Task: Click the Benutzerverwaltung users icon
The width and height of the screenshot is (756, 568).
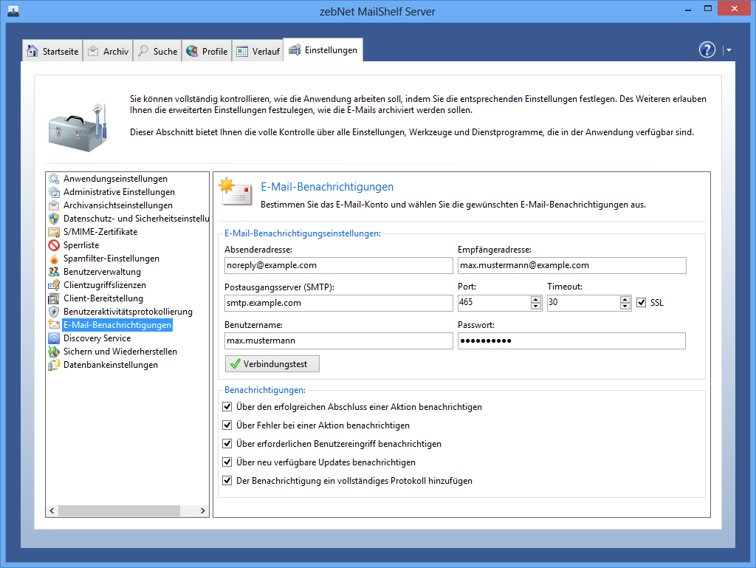Action: tap(54, 272)
